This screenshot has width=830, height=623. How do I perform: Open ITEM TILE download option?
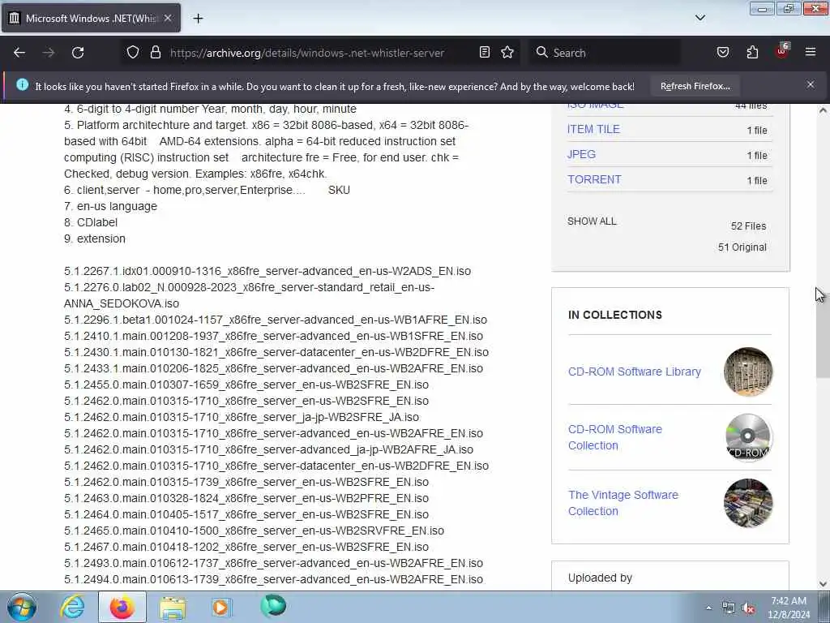coord(593,129)
